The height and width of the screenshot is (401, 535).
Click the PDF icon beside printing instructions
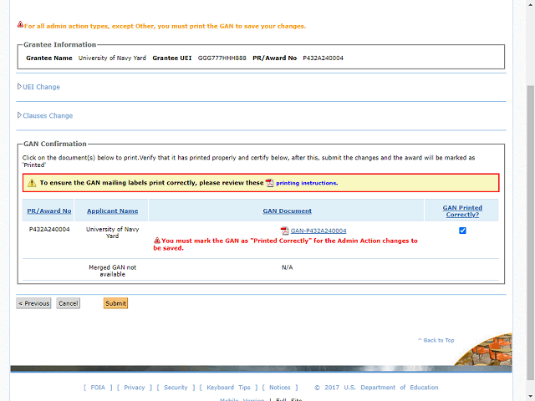pyautogui.click(x=269, y=183)
